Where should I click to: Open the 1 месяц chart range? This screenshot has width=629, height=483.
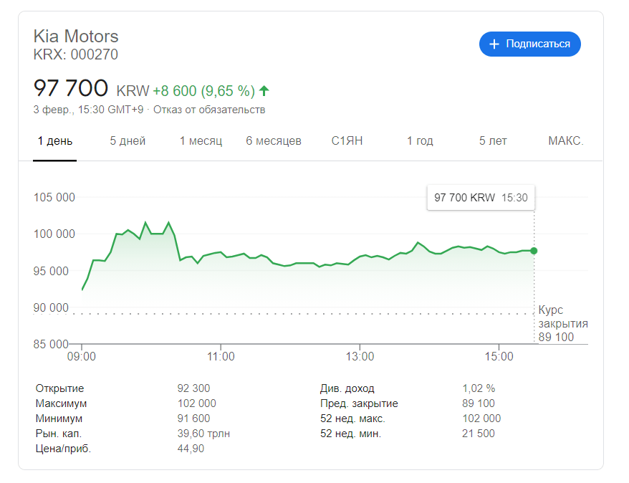pyautogui.click(x=201, y=140)
